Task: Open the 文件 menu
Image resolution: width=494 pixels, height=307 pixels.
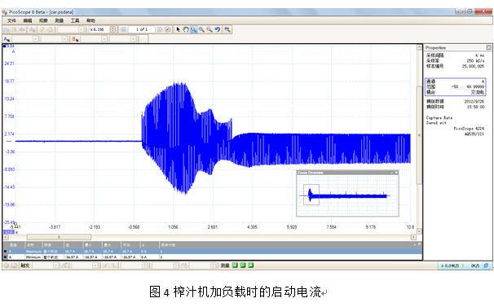Action: pyautogui.click(x=11, y=20)
